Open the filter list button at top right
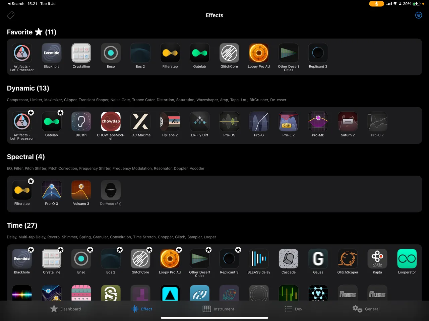The height and width of the screenshot is (321, 429). point(419,15)
